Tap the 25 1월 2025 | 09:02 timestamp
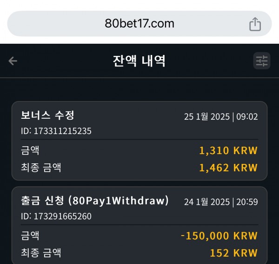 point(221,117)
